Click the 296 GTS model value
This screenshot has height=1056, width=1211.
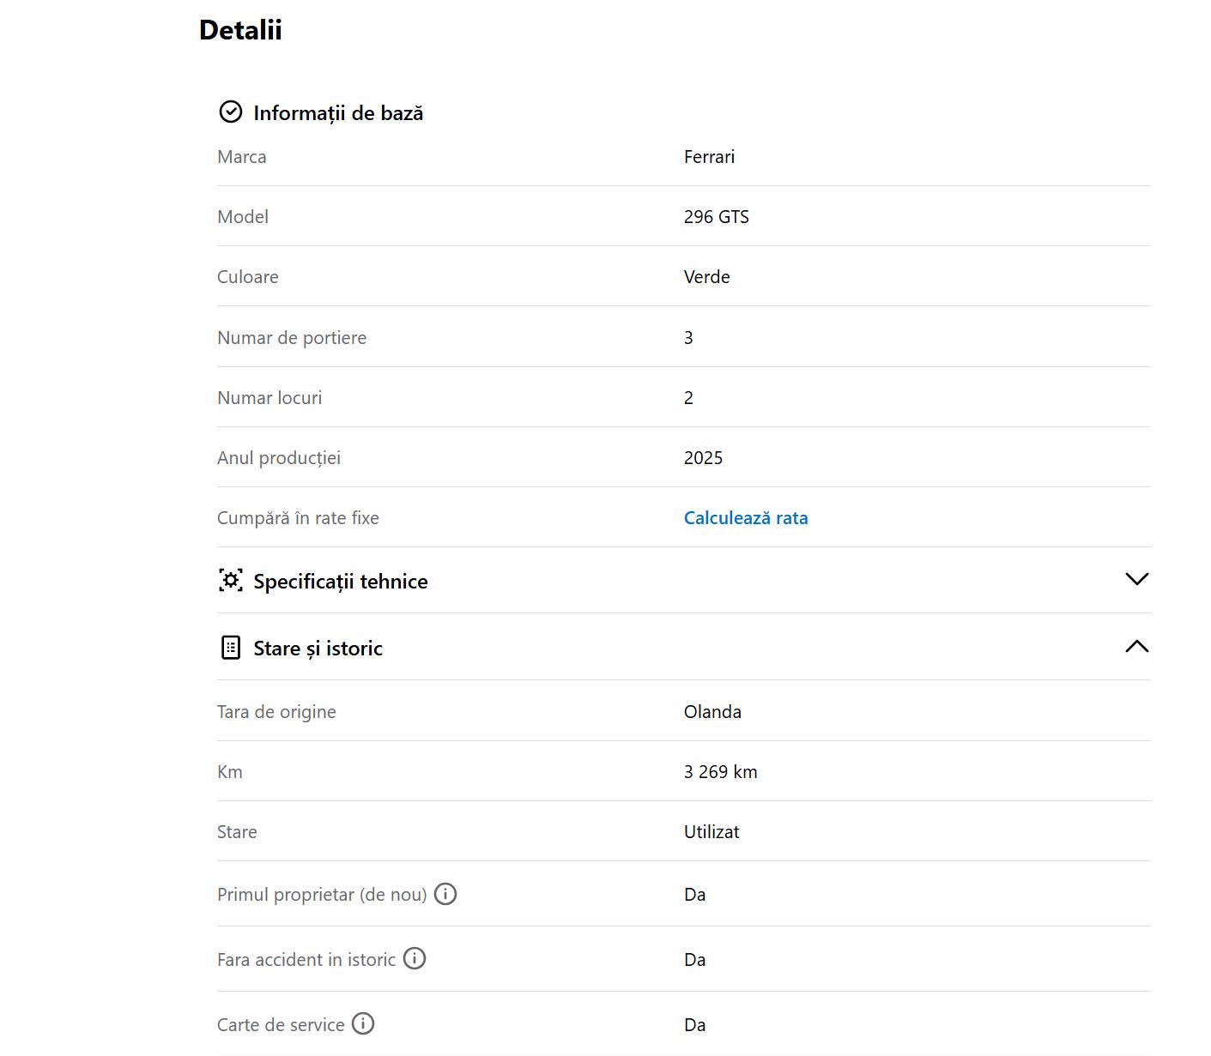pyautogui.click(x=716, y=217)
